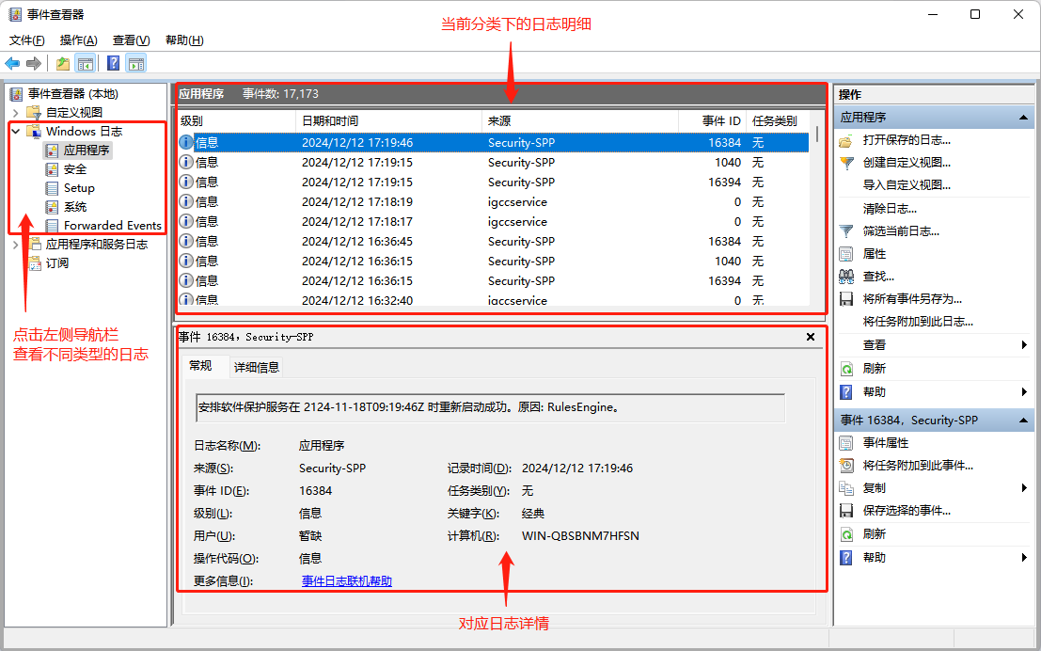The height and width of the screenshot is (651, 1041).
Task: Click the event description text box
Action: (x=491, y=408)
